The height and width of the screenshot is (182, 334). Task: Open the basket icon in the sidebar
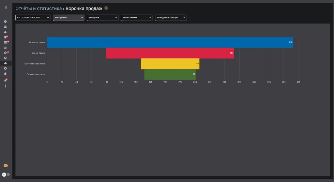coord(5,48)
